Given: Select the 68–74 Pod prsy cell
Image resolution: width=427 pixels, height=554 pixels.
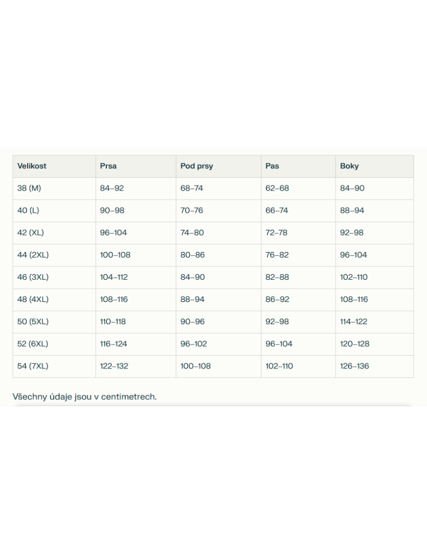Looking at the screenshot, I should tap(192, 188).
